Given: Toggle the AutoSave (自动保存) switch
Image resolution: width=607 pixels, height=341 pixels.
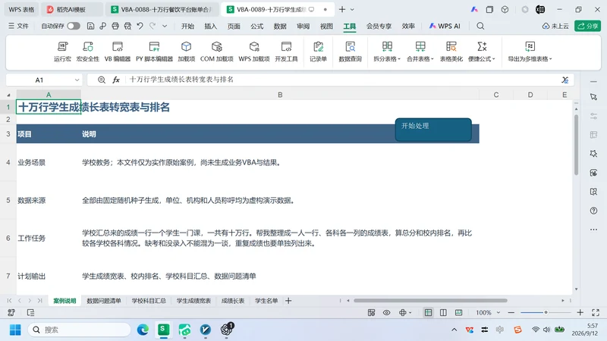Looking at the screenshot, I should (x=73, y=26).
